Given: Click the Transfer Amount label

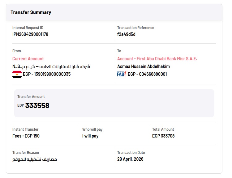Looking at the screenshot, I should [31, 97].
